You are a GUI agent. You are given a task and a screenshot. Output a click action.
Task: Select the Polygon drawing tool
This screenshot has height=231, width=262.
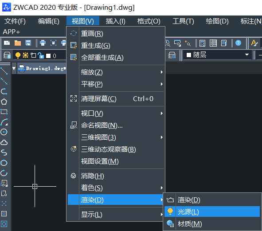(x=4, y=102)
